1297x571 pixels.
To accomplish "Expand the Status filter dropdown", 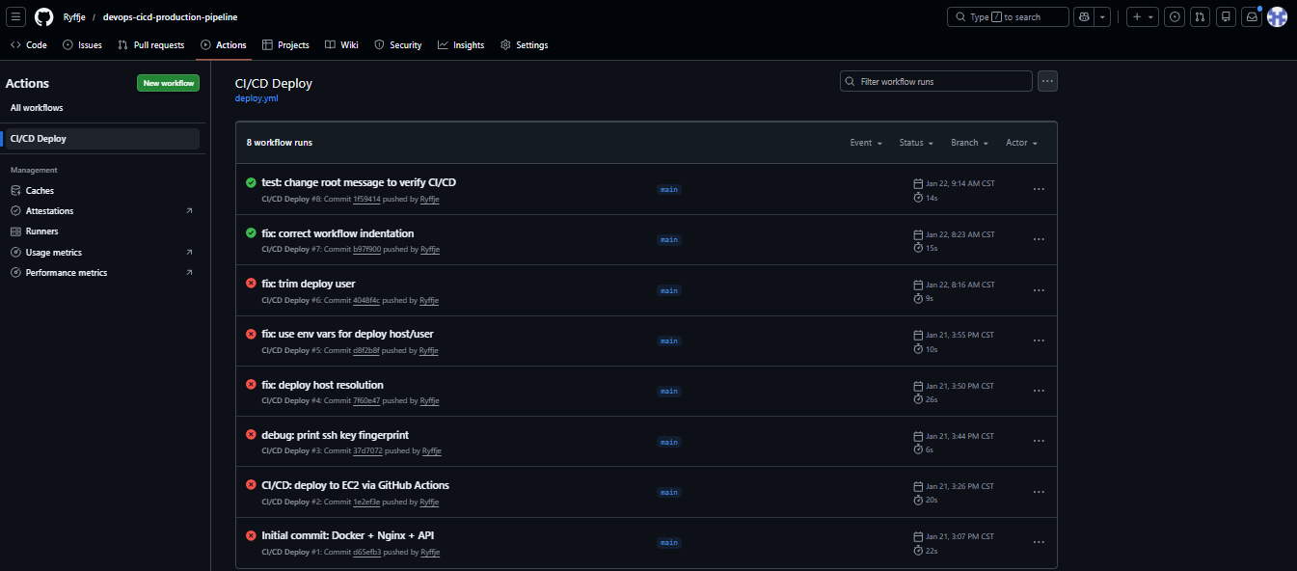I will point(916,143).
